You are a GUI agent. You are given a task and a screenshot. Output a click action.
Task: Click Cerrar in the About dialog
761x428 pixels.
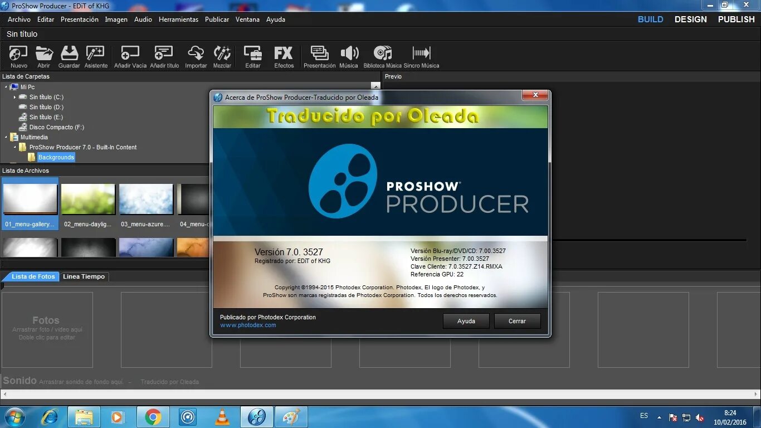[x=517, y=321]
